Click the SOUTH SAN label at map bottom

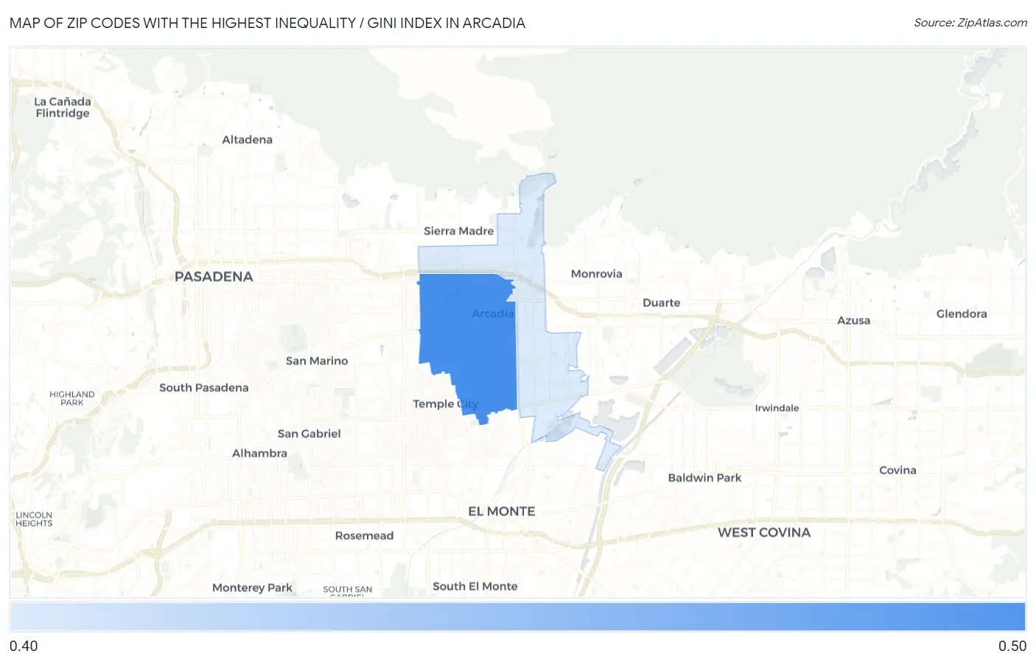click(347, 589)
